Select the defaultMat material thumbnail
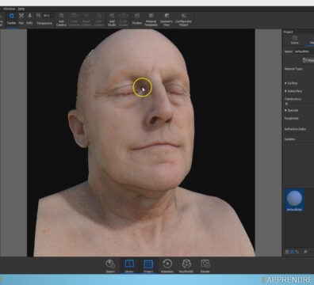Image resolution: width=314 pixels, height=285 pixels. 294,199
